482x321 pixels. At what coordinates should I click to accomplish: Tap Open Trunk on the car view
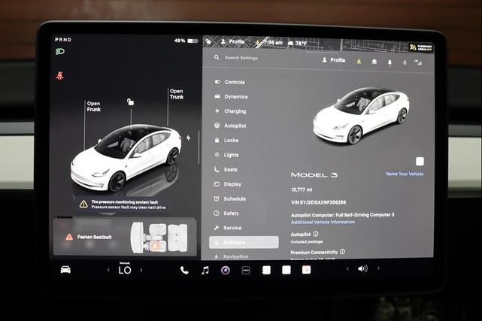click(177, 94)
